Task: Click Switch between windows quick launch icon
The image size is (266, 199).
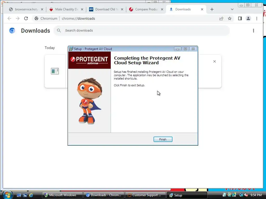Action: (25, 195)
